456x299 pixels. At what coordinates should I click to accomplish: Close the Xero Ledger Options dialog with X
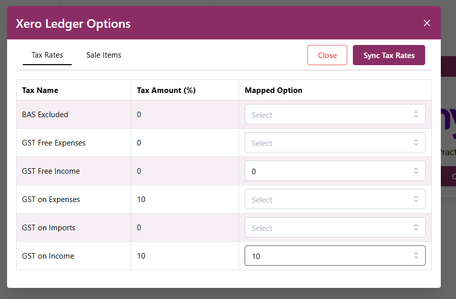[427, 23]
